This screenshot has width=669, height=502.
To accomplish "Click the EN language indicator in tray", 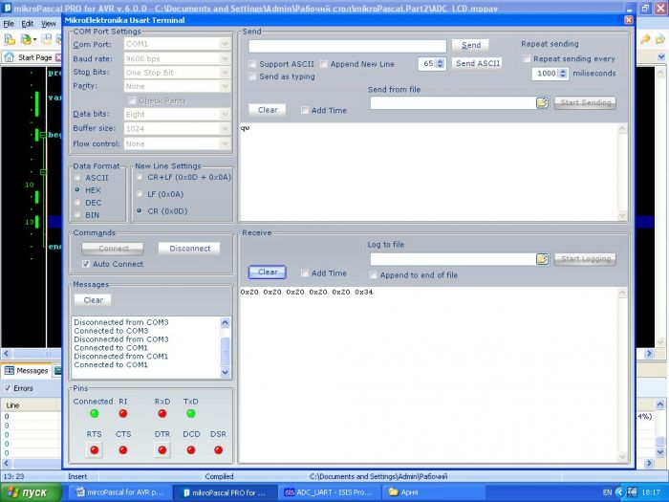I will click(x=607, y=492).
